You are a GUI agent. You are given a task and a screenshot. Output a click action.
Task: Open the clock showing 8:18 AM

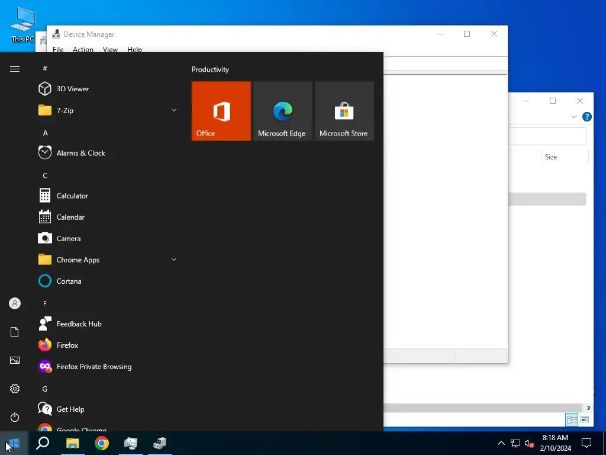(555, 443)
